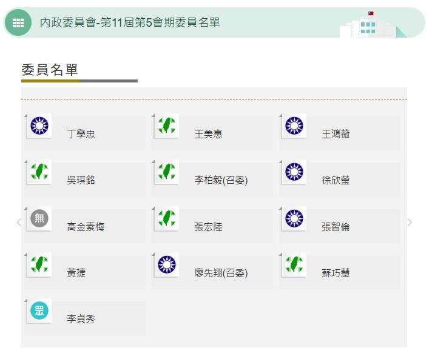Click the DPP emblem beside 黃捷
This screenshot has width=432, height=356.
tap(39, 264)
